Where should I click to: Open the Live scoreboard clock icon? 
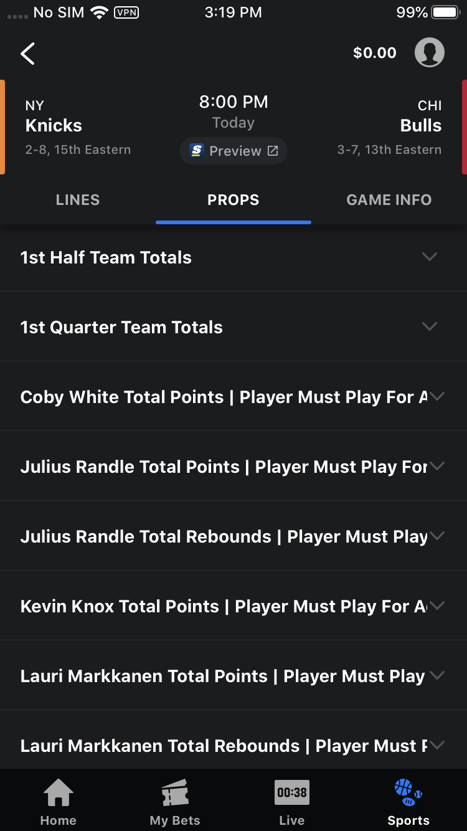click(292, 793)
